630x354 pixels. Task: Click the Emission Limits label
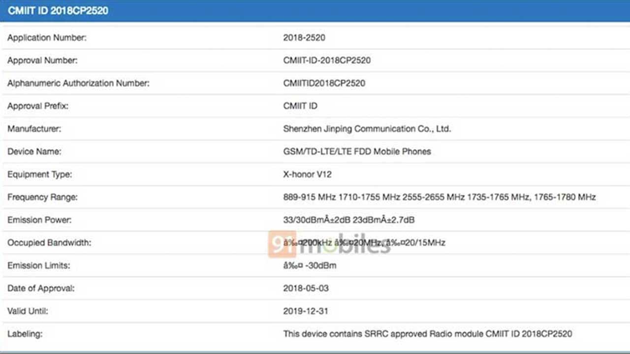[x=39, y=265]
